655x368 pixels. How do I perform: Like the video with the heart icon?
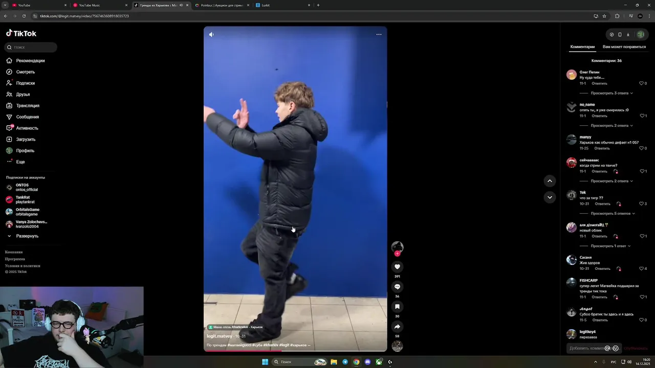[397, 267]
